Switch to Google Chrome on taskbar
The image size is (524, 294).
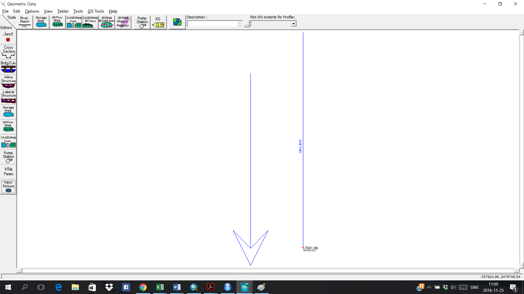(x=143, y=287)
